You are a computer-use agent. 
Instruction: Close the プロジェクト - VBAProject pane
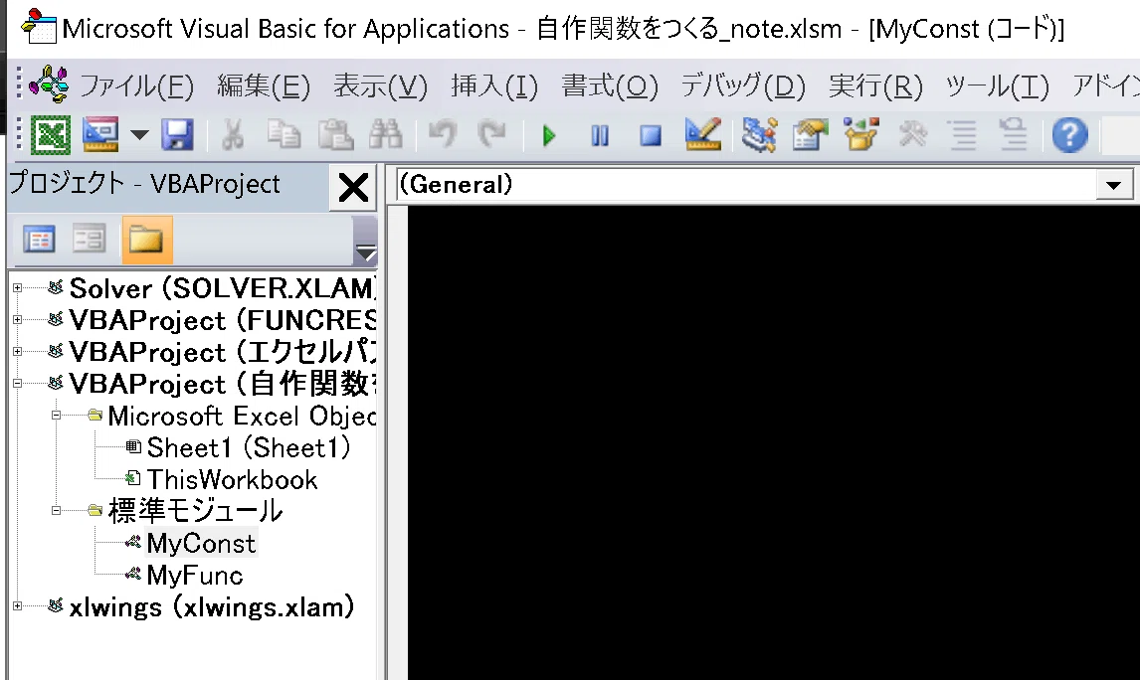pos(353,188)
